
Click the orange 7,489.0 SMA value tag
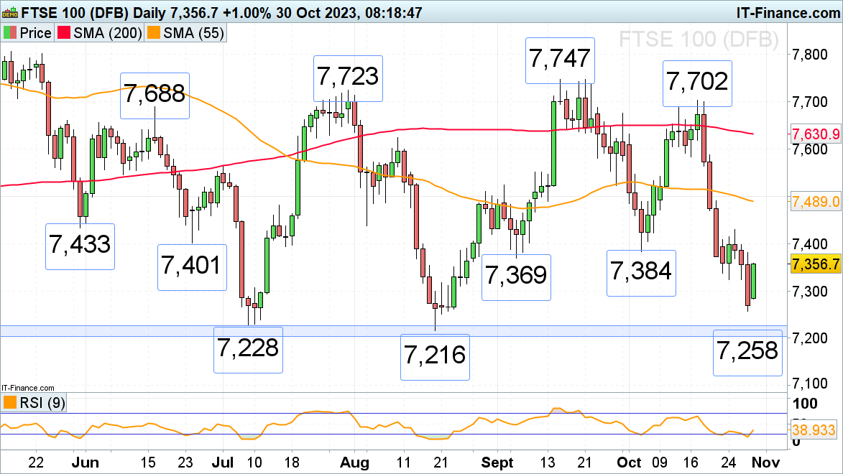815,202
